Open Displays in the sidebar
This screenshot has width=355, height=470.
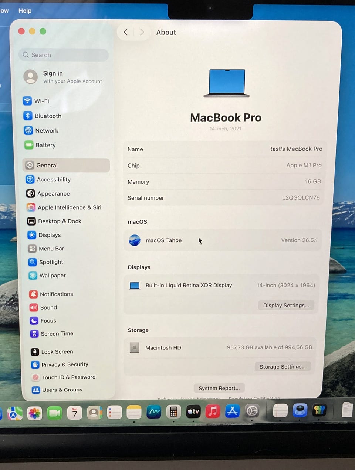pos(44,235)
